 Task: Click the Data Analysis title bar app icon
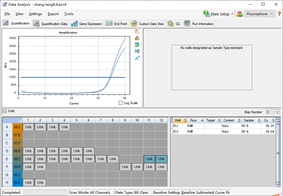click(5, 4)
